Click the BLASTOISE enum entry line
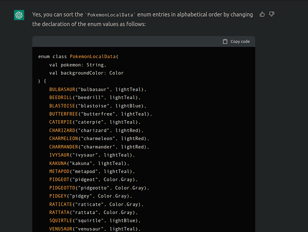308x232 pixels. click(98, 106)
